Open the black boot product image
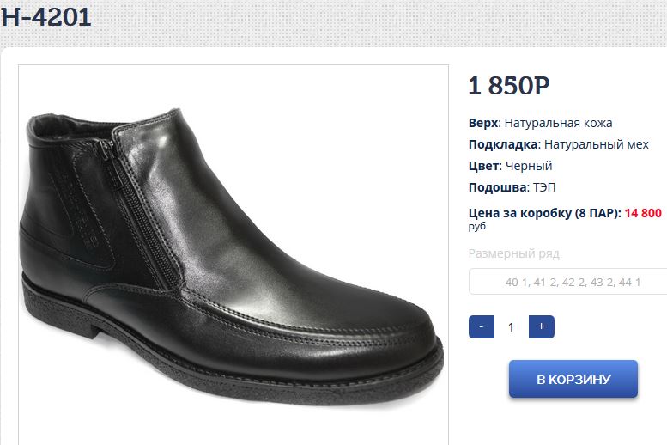Image resolution: width=667 pixels, height=445 pixels. (233, 254)
